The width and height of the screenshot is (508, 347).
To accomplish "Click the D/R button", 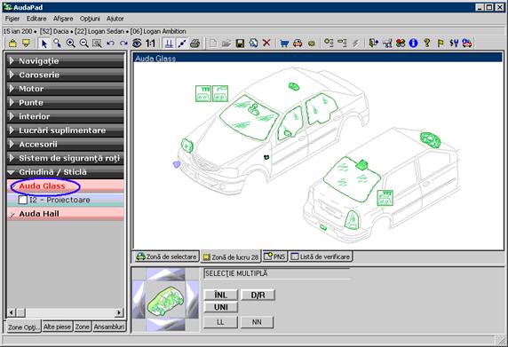I will (258, 295).
